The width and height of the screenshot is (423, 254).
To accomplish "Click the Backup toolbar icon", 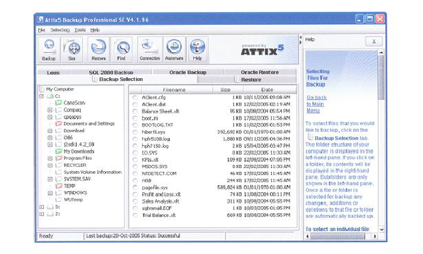I will 48,50.
